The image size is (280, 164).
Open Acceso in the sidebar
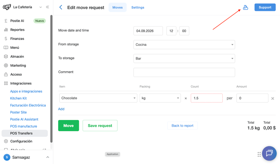point(16,75)
